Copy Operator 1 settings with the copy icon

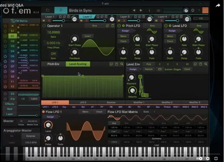(107, 26)
